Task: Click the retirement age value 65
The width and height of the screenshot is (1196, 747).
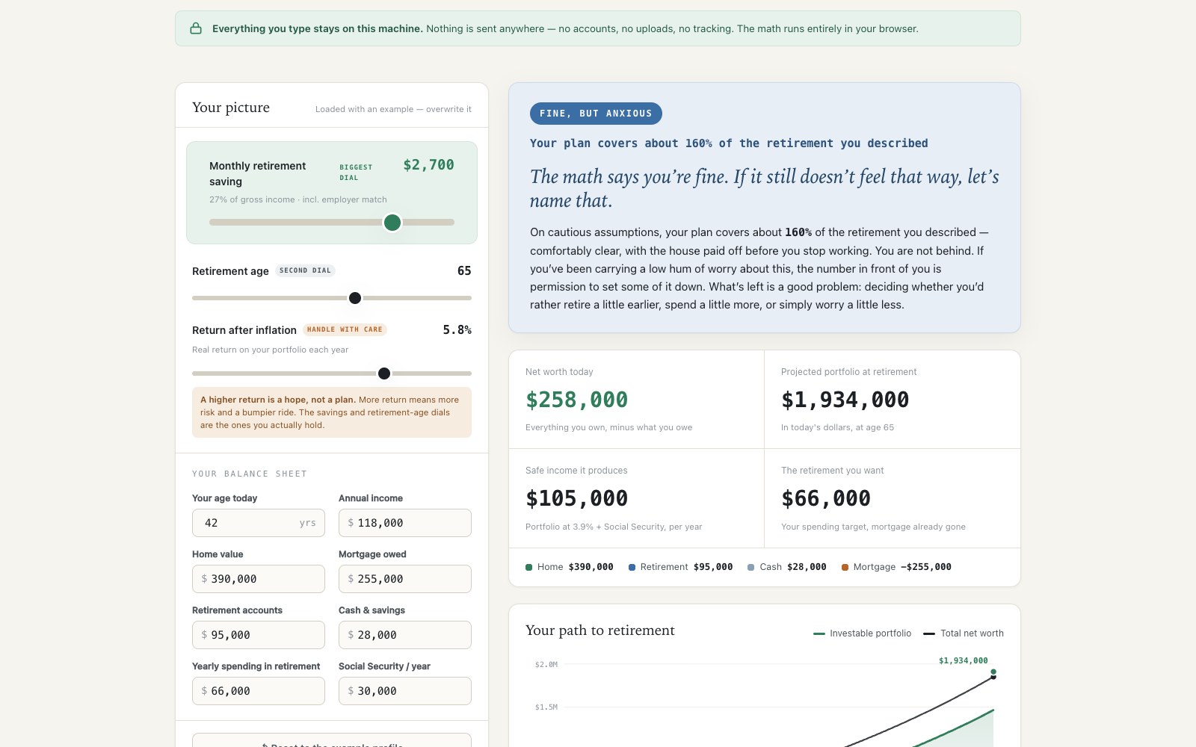Action: point(464,270)
